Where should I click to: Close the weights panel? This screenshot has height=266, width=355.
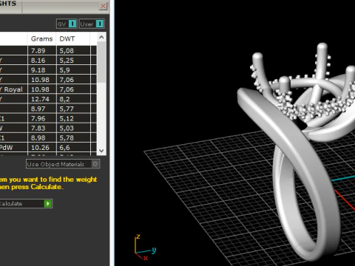[x=103, y=6]
